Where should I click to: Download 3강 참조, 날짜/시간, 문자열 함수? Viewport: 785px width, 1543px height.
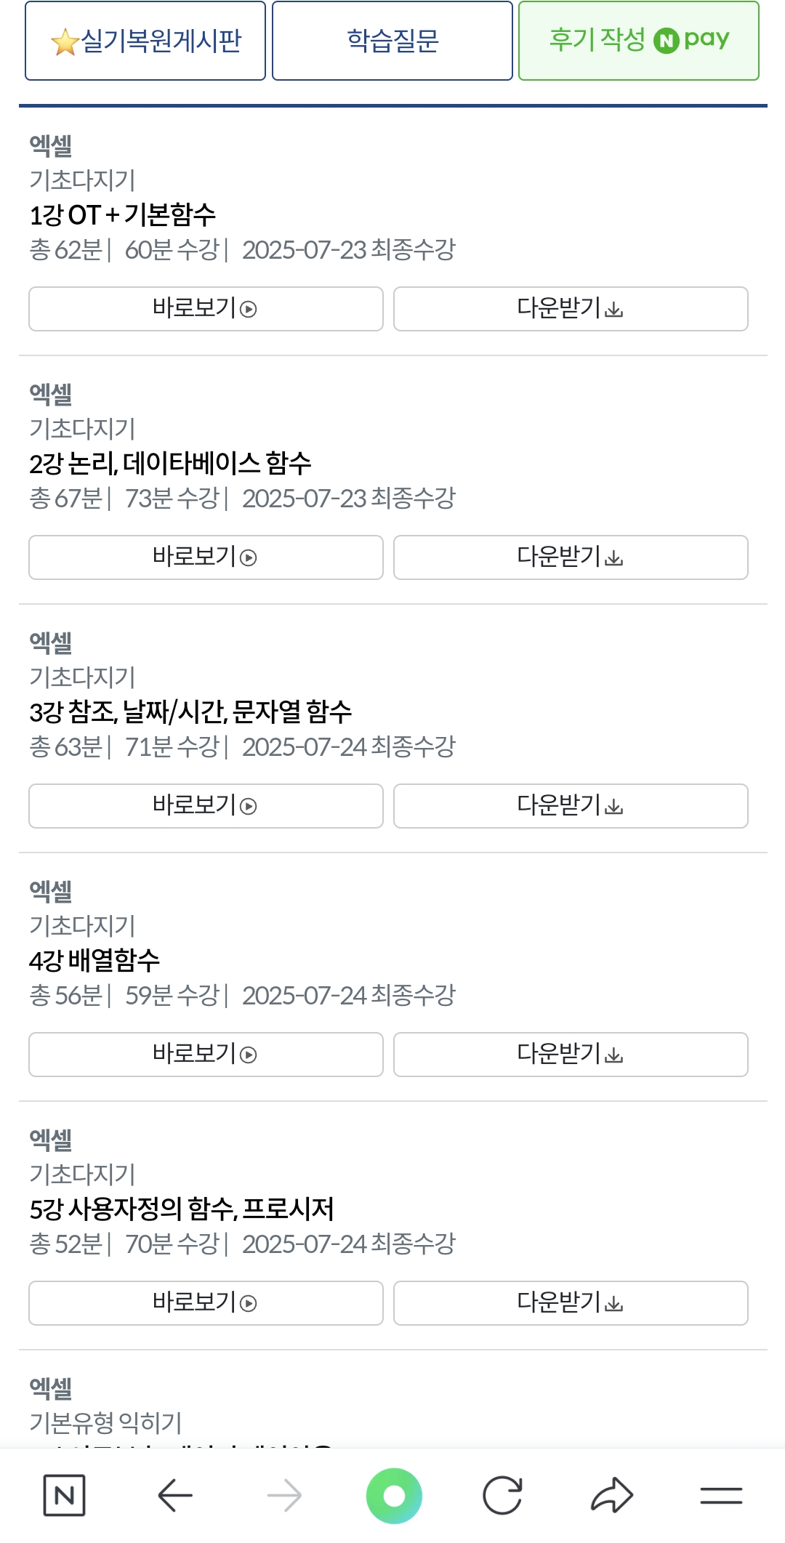[x=571, y=806]
